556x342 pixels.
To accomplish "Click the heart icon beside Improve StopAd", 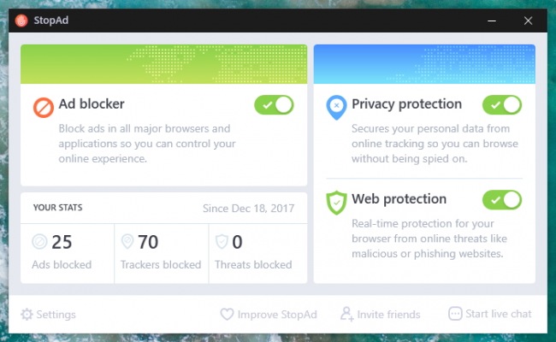I will click(227, 314).
